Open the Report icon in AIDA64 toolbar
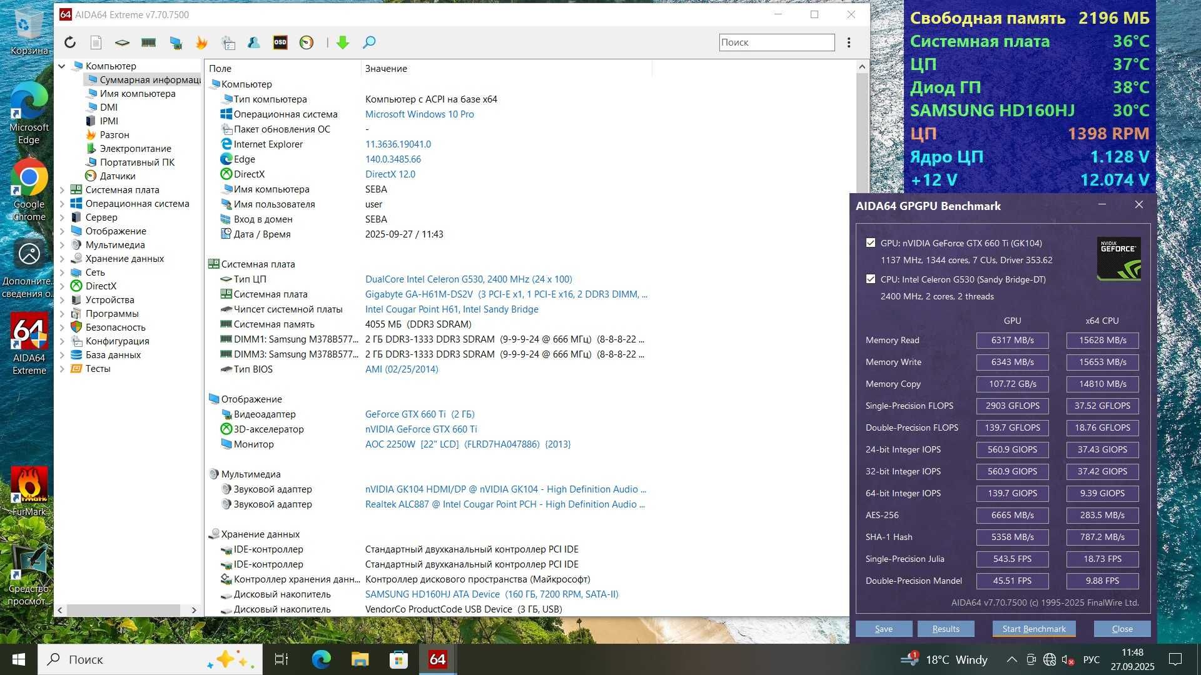Screen dimensions: 1201x675 pyautogui.click(x=96, y=42)
